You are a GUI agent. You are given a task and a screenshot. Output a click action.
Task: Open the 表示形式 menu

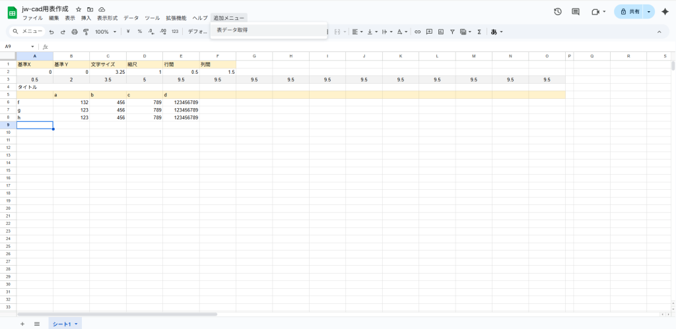point(108,18)
